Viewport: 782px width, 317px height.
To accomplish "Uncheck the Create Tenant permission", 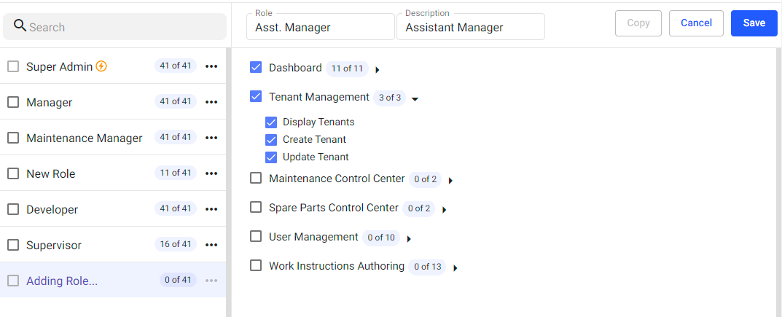I will [x=271, y=139].
